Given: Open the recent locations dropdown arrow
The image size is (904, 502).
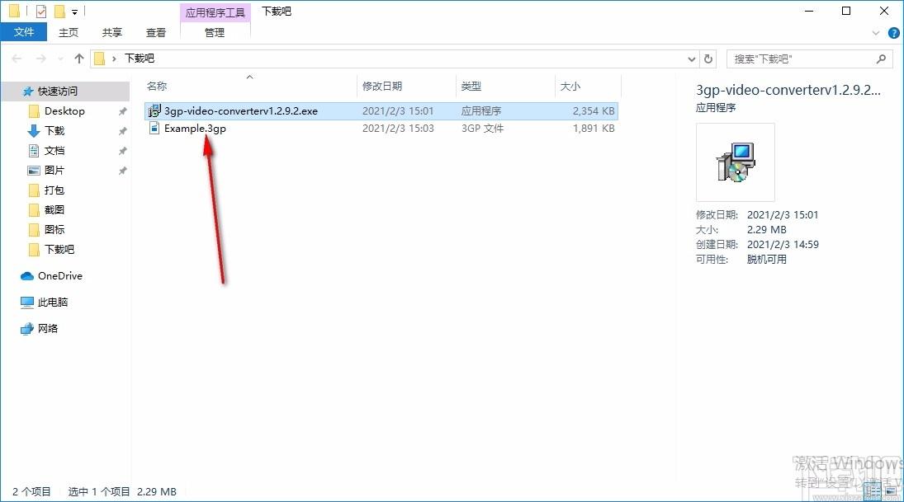Looking at the screenshot, I should point(60,59).
